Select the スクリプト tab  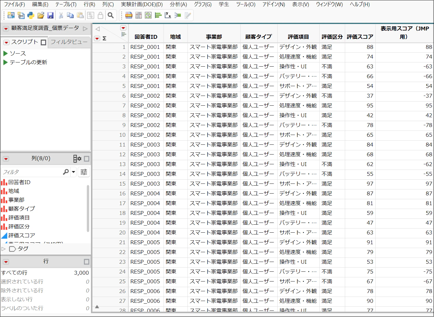coord(25,42)
